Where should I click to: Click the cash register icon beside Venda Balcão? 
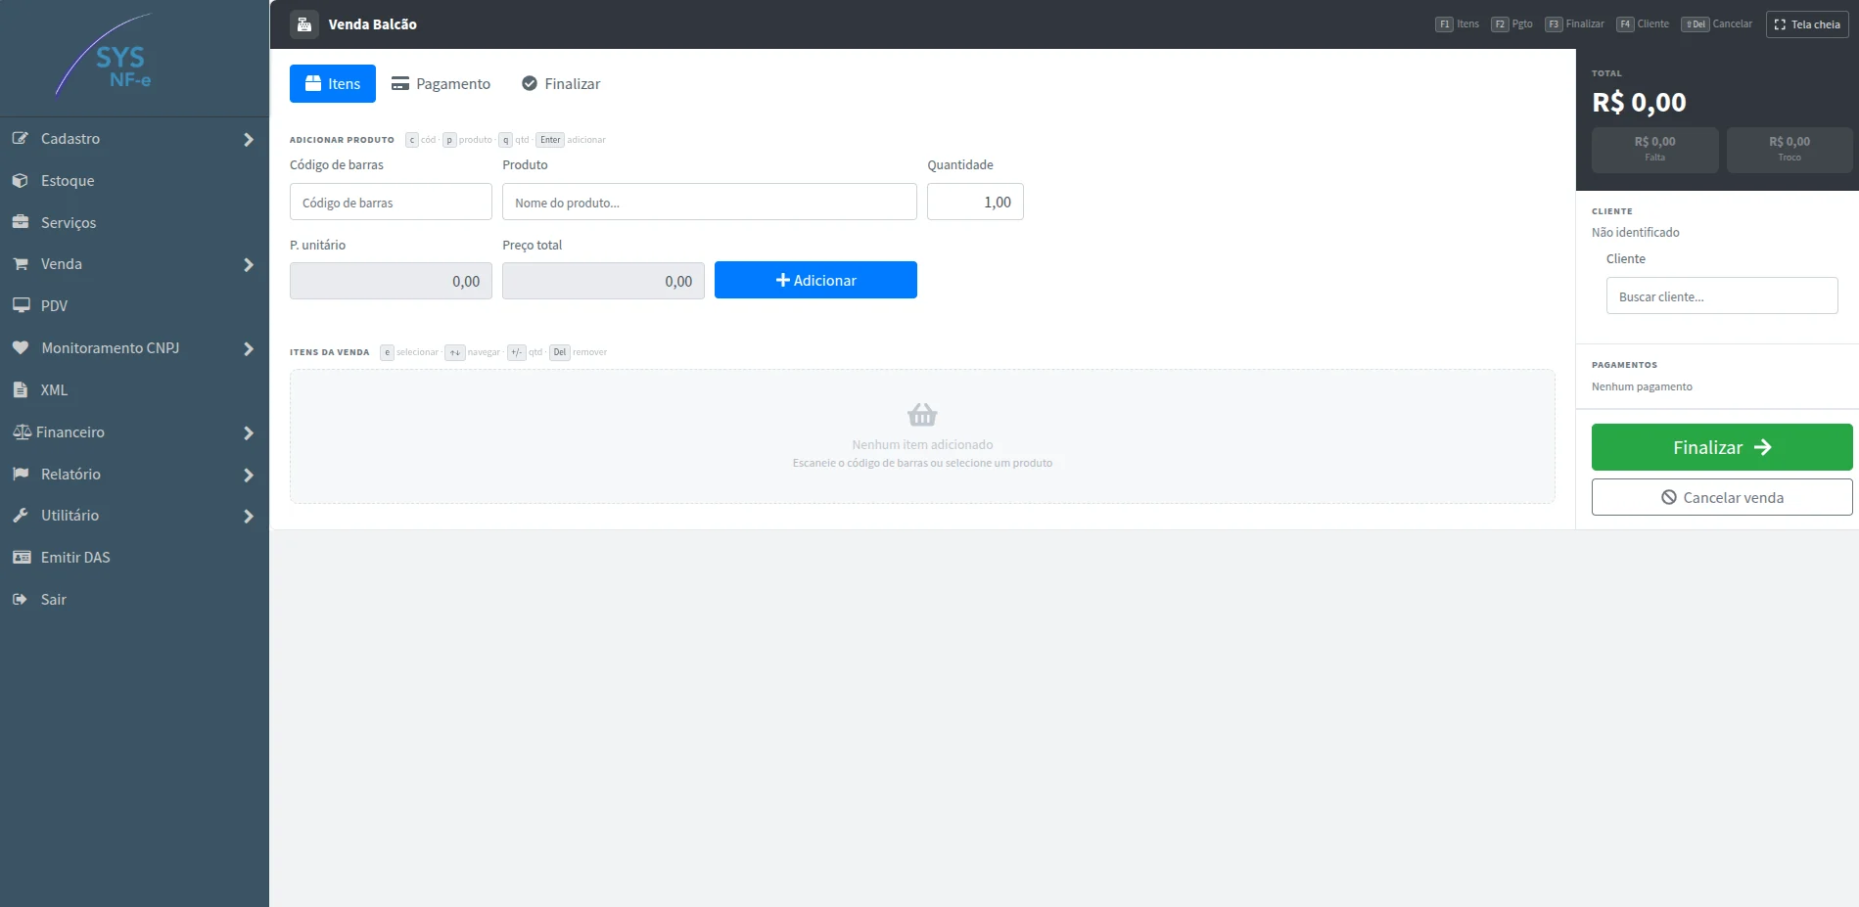pyautogui.click(x=304, y=24)
